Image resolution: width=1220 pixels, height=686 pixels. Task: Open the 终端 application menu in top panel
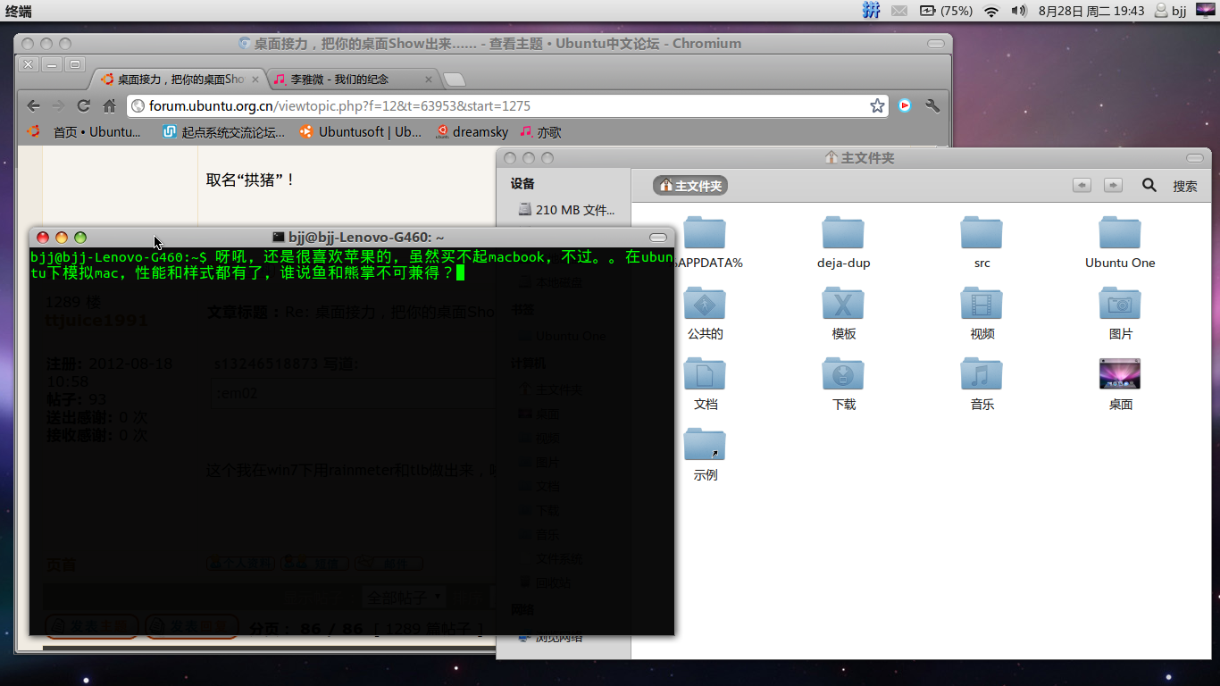pyautogui.click(x=19, y=11)
